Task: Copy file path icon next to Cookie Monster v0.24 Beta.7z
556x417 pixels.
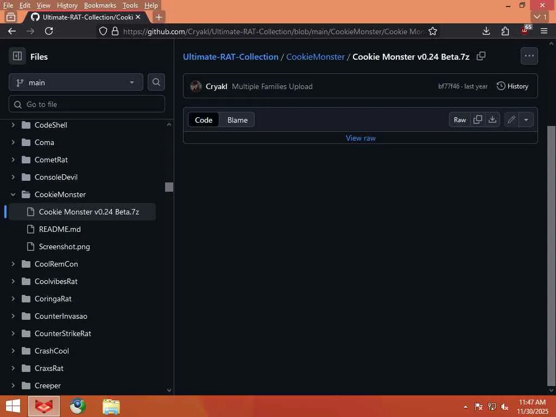Action: [481, 56]
